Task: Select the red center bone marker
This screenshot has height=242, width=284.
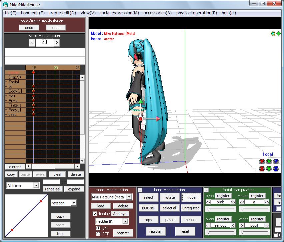Action: pos(141,119)
